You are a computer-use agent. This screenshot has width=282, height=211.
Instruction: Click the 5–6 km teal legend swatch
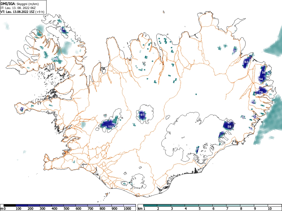[x=206, y=205]
